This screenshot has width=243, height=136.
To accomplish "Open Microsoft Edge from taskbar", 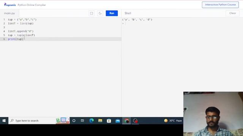I will point(92,121).
